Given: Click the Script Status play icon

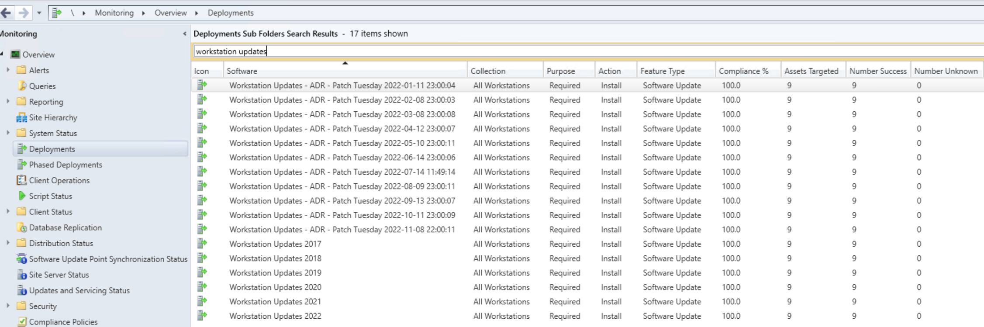Looking at the screenshot, I should [22, 196].
